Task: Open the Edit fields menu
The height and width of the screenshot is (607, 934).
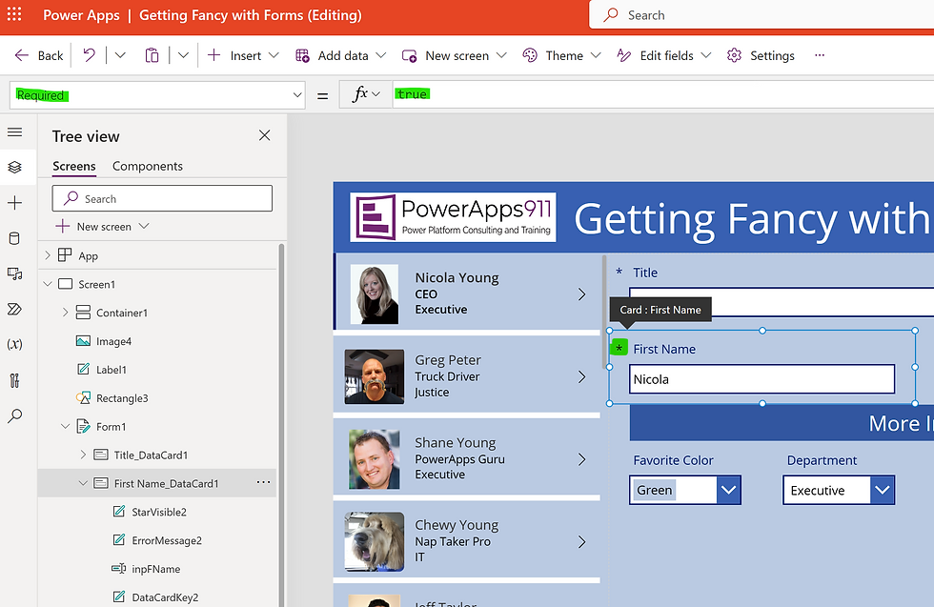Action: tap(664, 55)
